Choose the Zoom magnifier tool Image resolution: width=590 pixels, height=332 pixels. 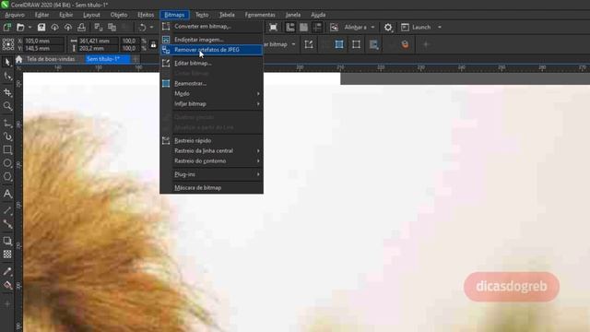tap(7, 106)
